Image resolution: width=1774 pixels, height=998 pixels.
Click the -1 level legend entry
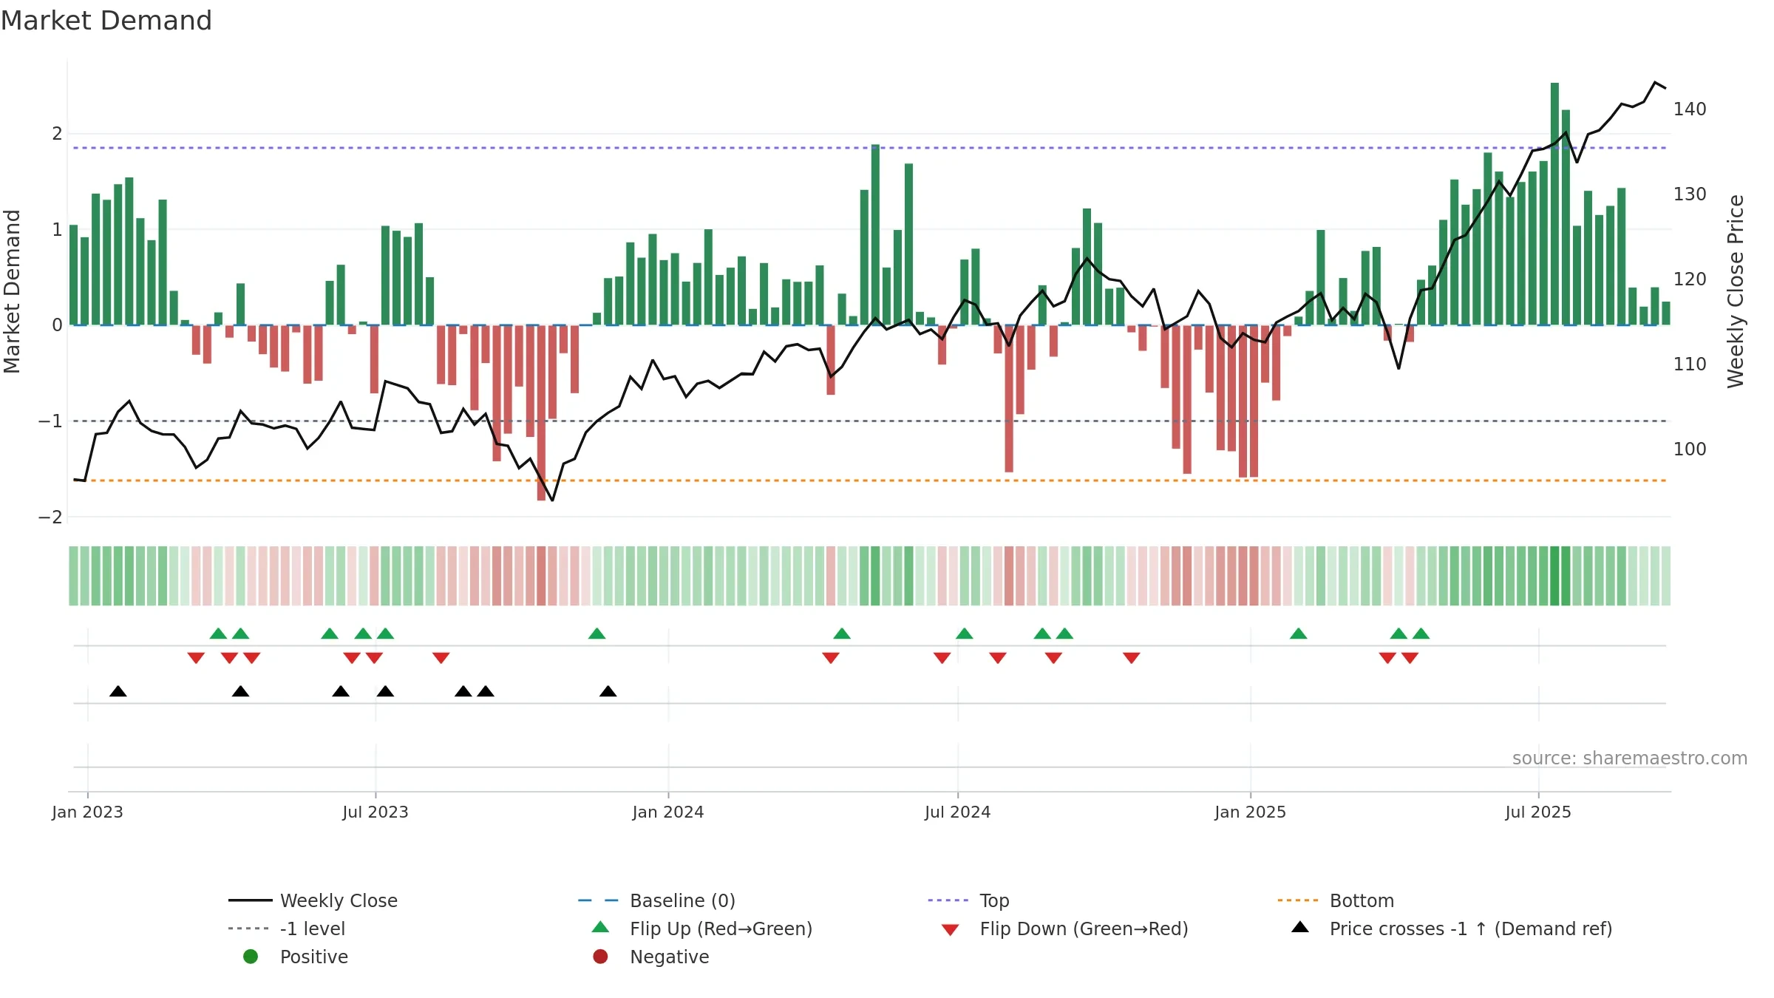tap(287, 929)
